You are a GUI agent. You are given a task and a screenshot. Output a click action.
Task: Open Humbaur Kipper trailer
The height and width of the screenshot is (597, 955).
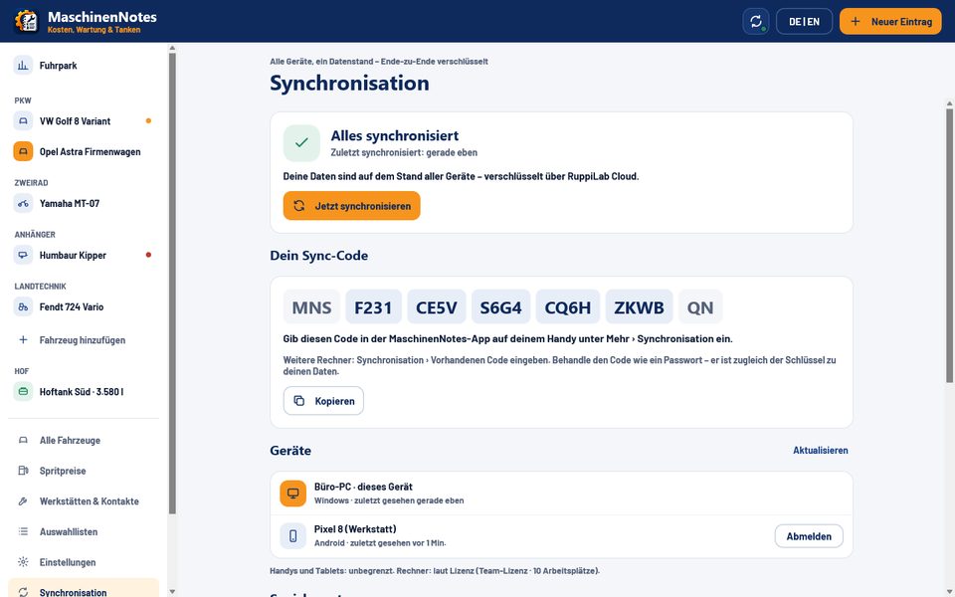(x=84, y=256)
